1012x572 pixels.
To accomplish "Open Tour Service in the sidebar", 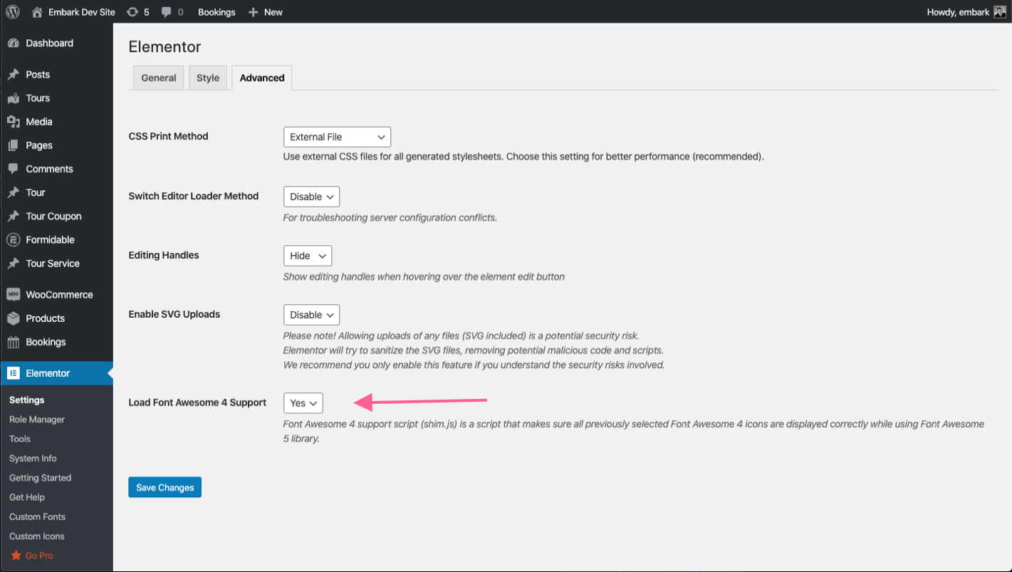I will coord(53,264).
